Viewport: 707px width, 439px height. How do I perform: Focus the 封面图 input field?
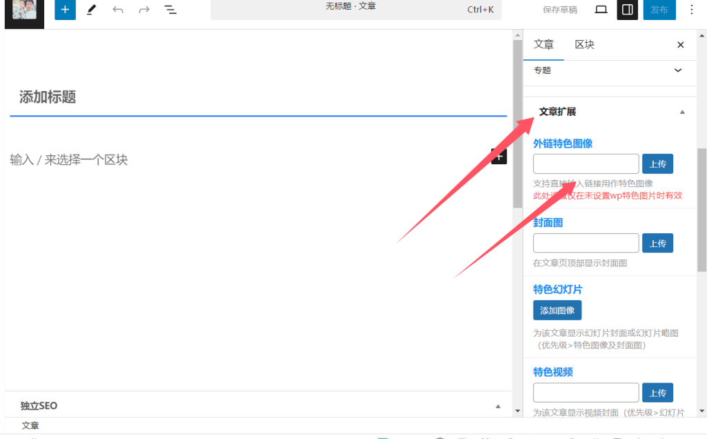(x=585, y=244)
